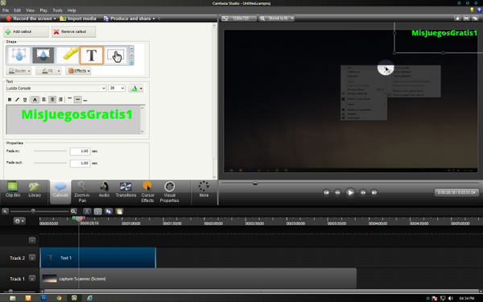Image resolution: width=483 pixels, height=302 pixels.
Task: Expand the callout shape gallery
Action: [x=131, y=62]
